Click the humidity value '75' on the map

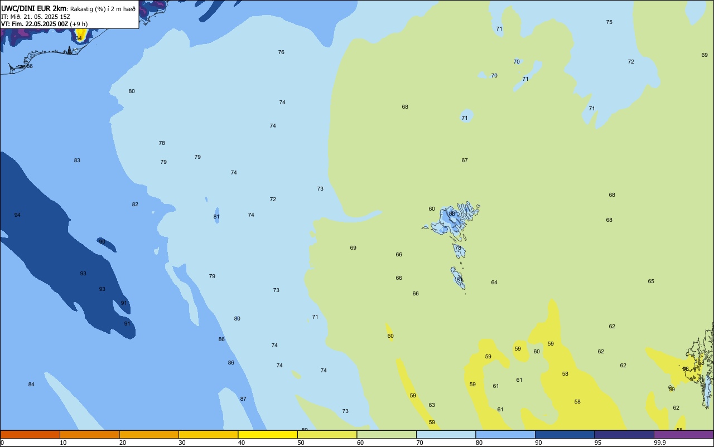pos(609,22)
